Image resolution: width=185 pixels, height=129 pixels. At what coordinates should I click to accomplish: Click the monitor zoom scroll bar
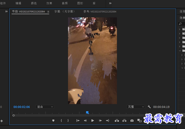(92, 115)
